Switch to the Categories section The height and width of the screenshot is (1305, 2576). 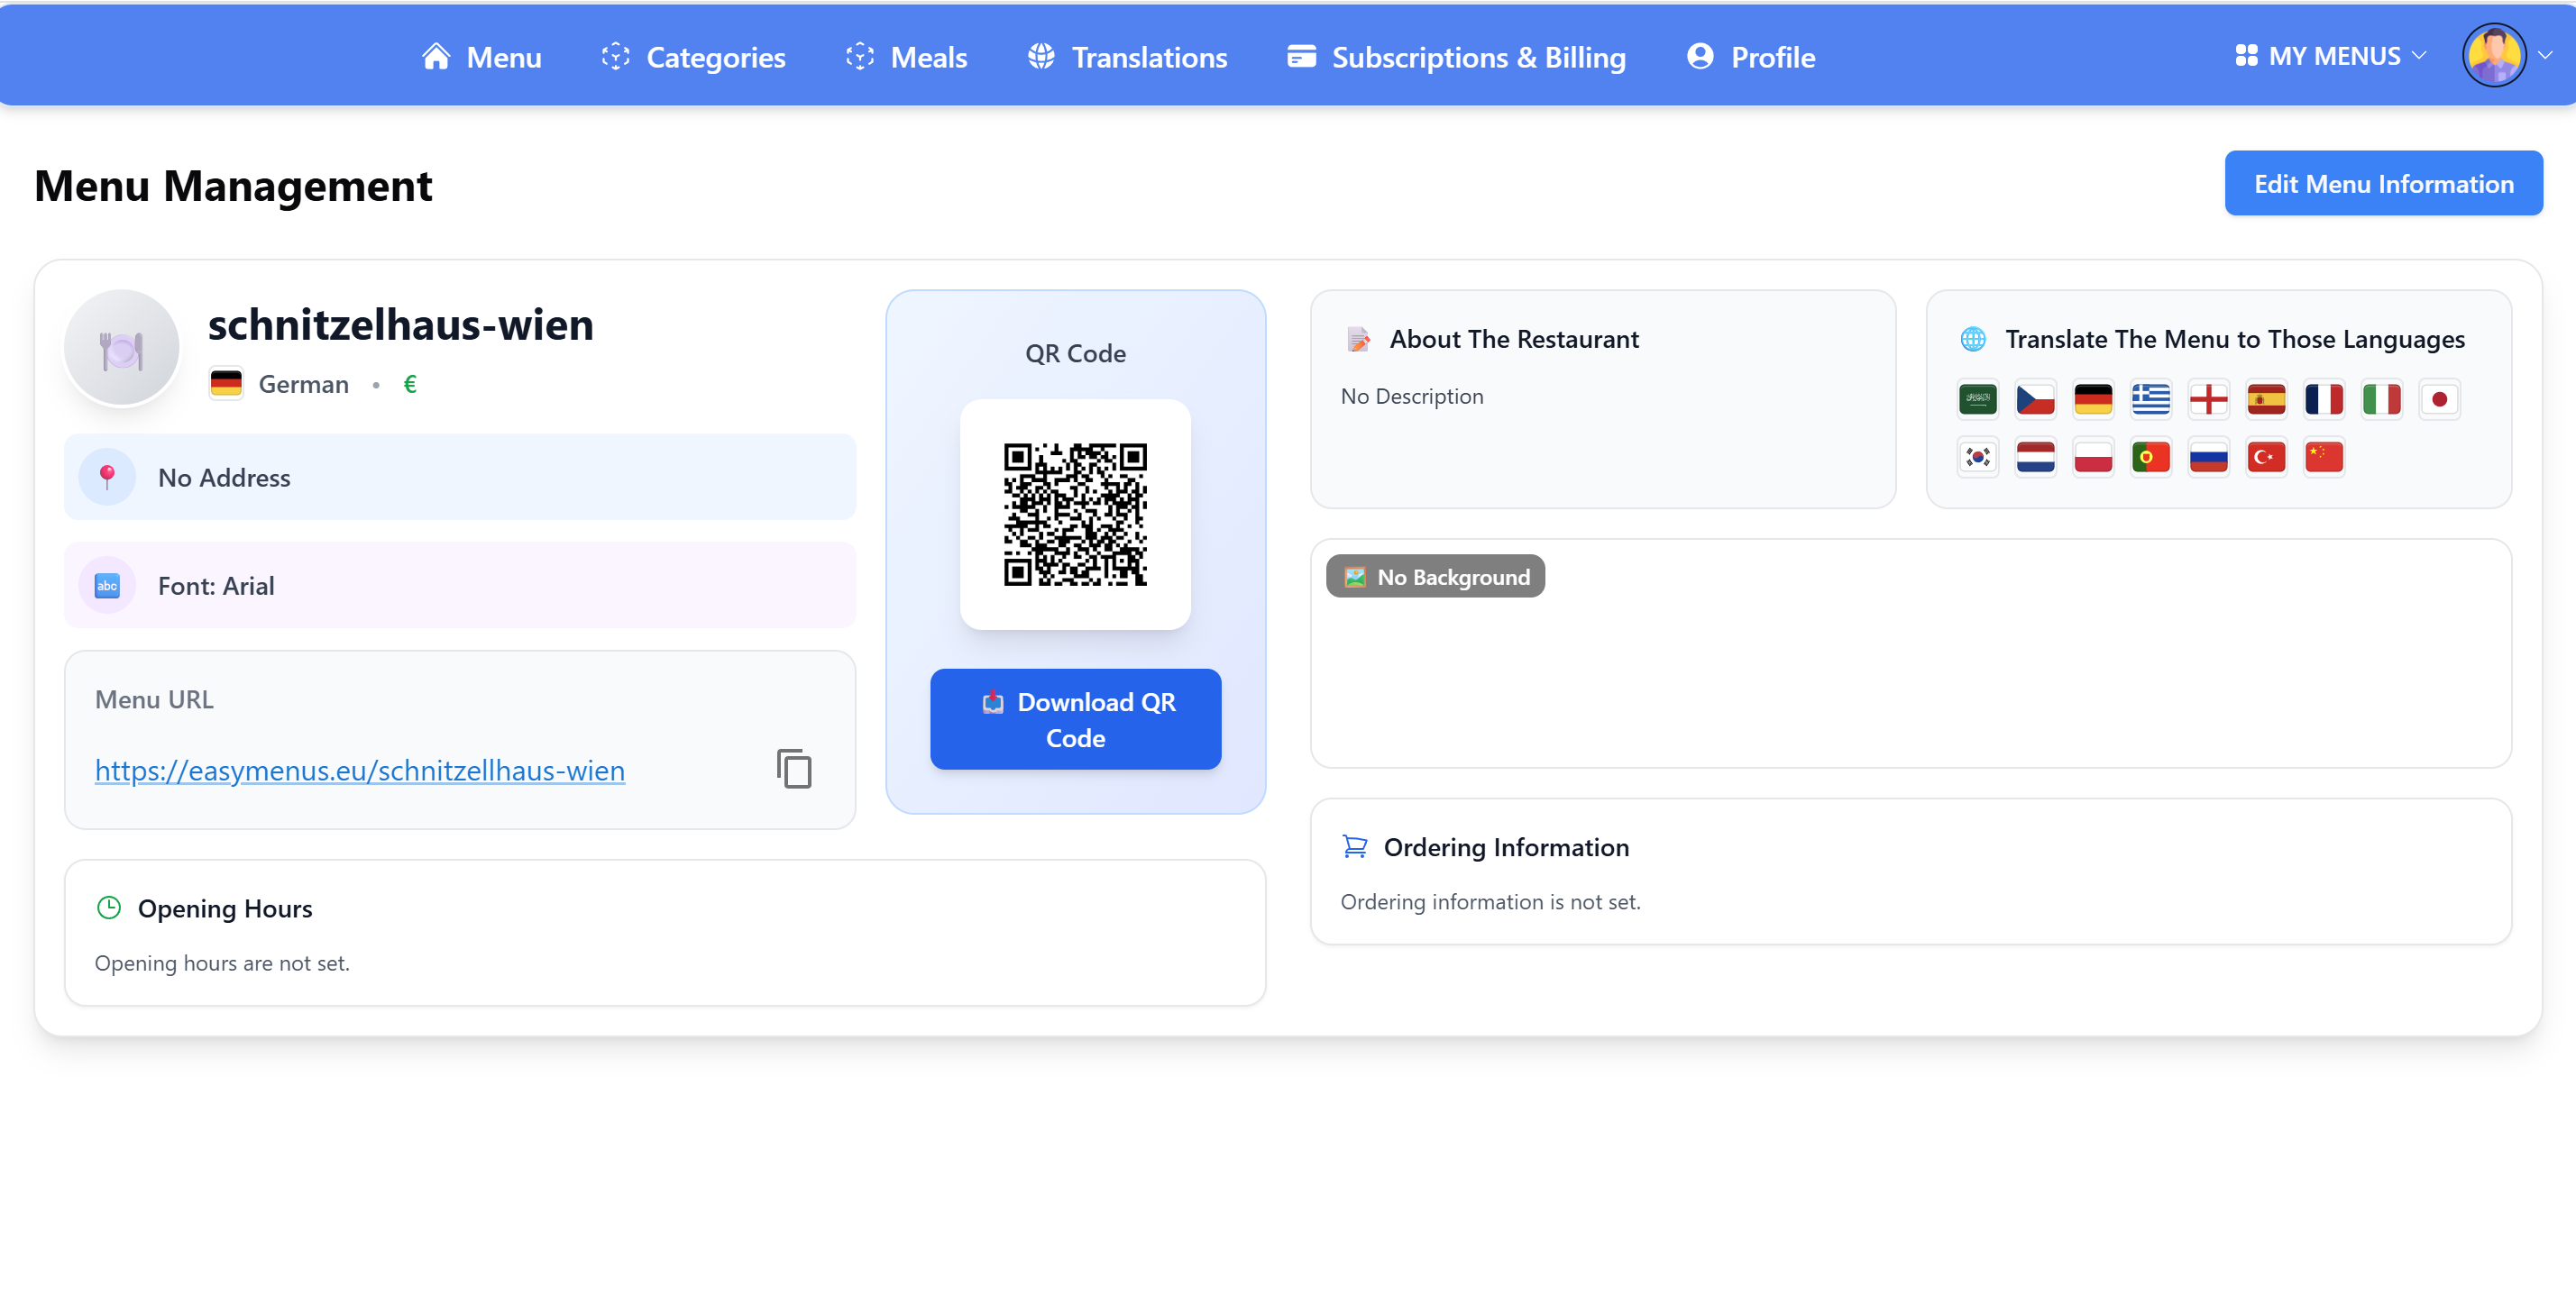pyautogui.click(x=694, y=57)
